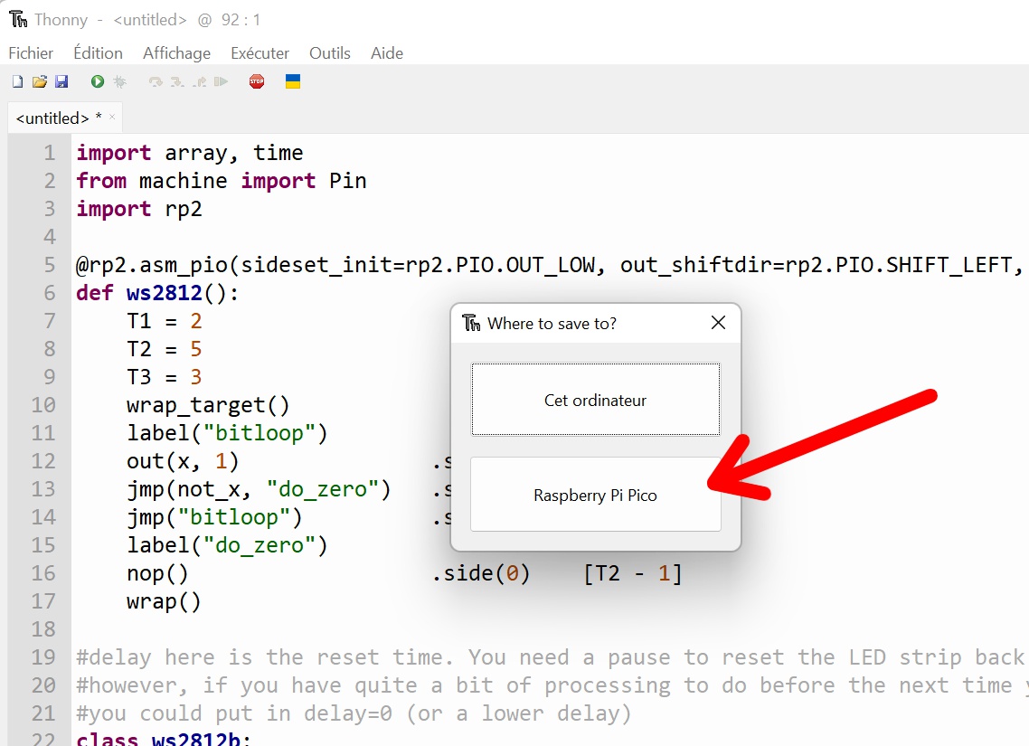
Task: Choose Cet ordinateur as save location
Action: point(595,400)
